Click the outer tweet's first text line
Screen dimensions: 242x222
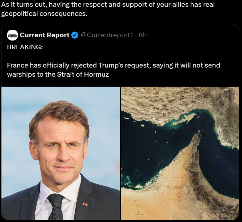[108, 5]
